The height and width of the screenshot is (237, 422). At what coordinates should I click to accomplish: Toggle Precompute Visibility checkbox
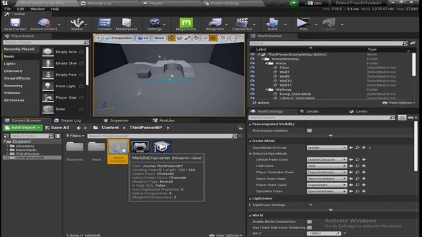click(x=309, y=130)
